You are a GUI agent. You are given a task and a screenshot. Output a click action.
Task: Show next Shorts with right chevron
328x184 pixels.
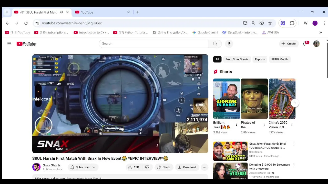point(295,103)
